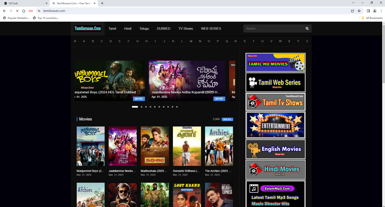Click the bookmark star in the address bar
The width and height of the screenshot is (385, 207).
coord(359,11)
